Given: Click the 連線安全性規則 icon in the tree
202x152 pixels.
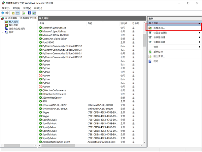Looking at the screenshot, I should [x=6, y=29].
